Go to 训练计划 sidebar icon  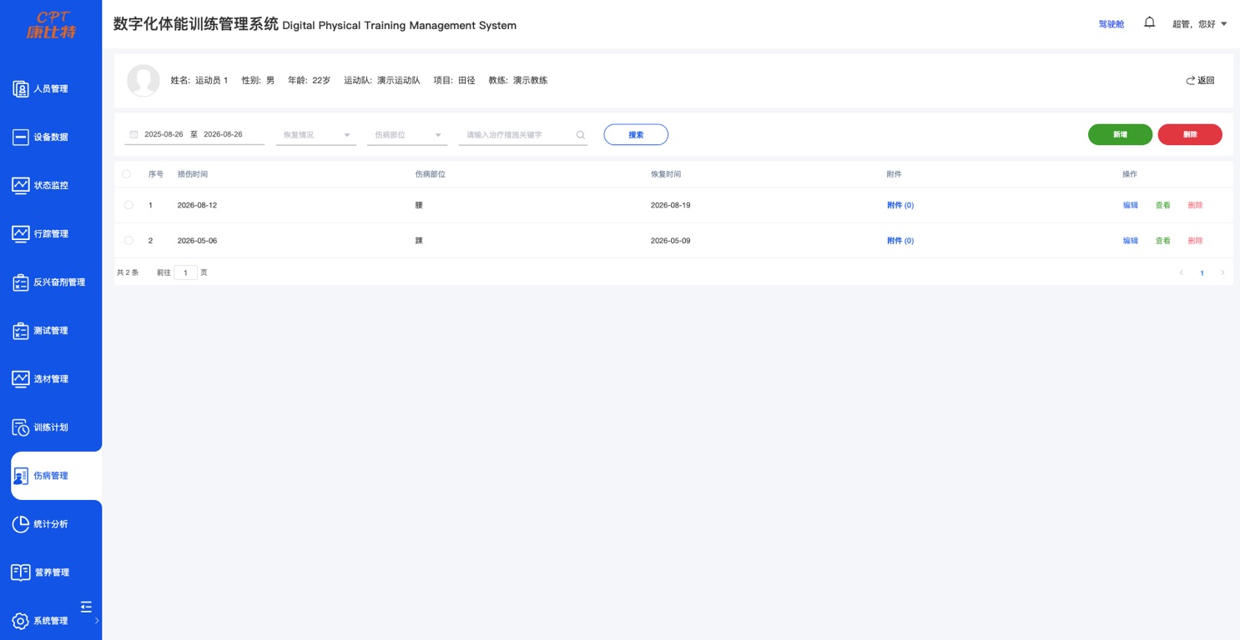tap(21, 427)
